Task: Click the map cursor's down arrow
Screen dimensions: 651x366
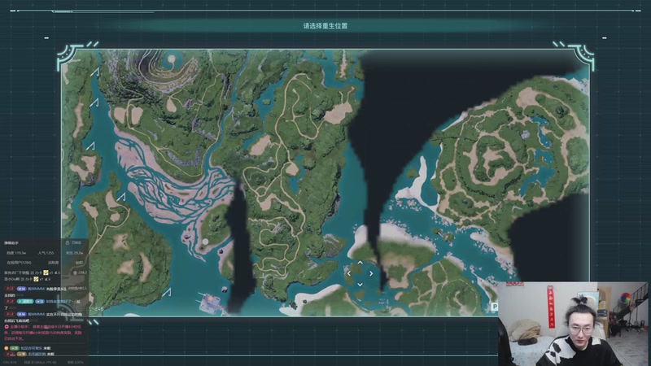Action: point(360,284)
